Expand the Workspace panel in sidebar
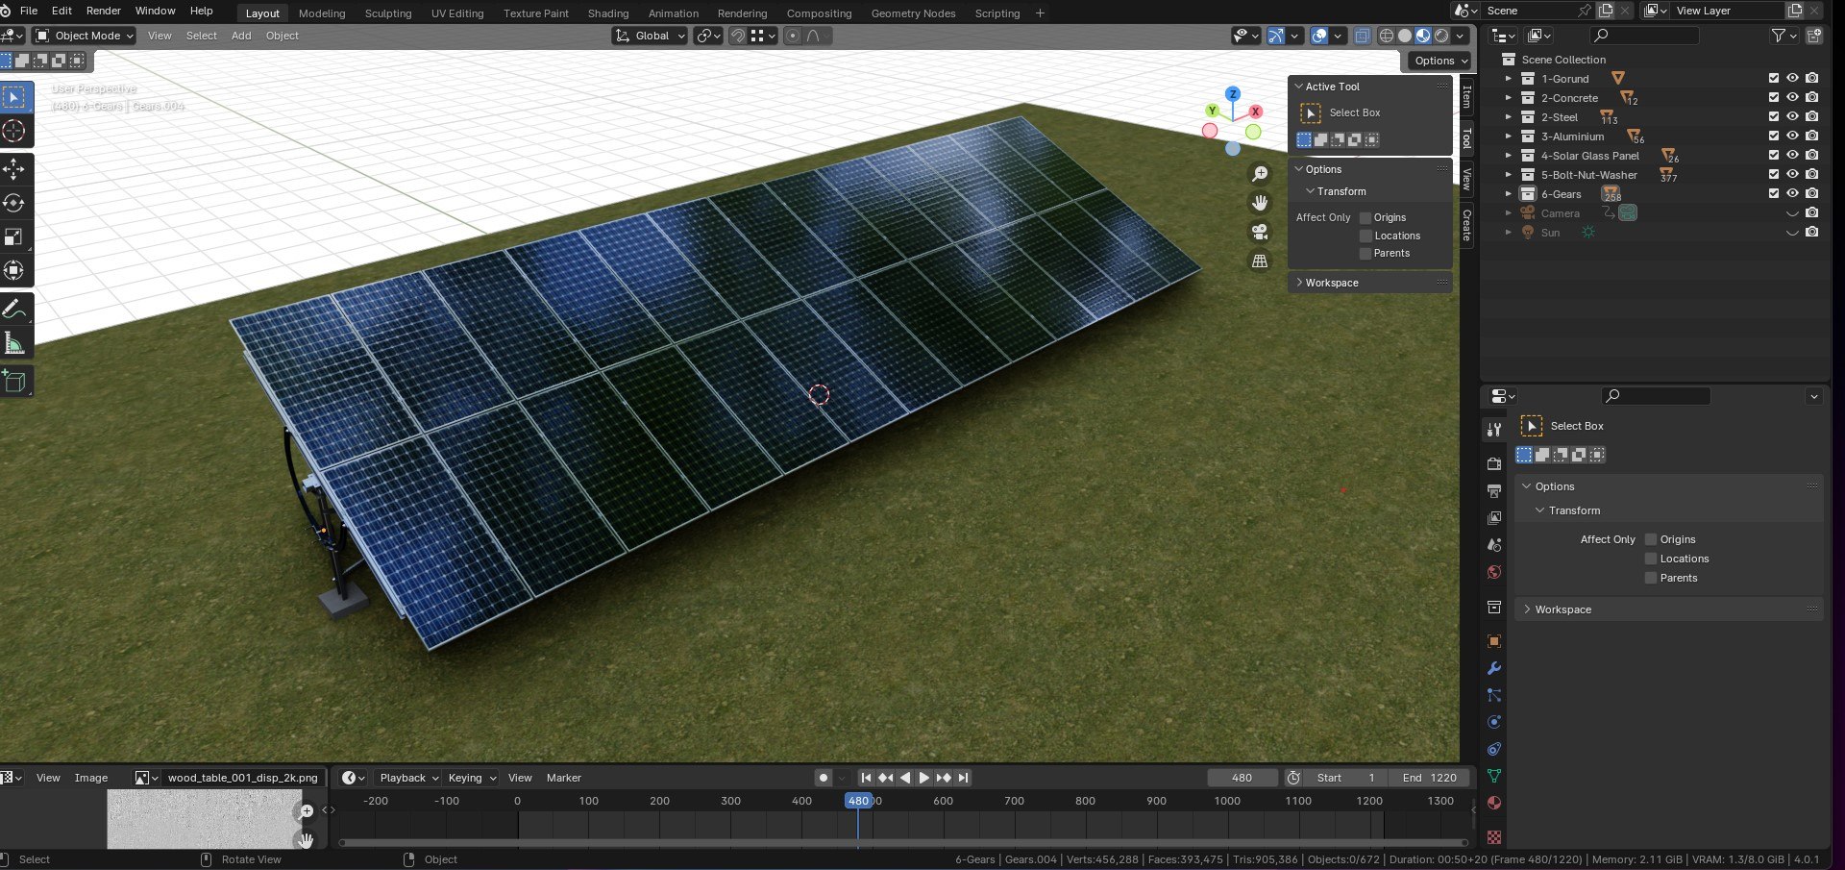 click(x=1331, y=283)
